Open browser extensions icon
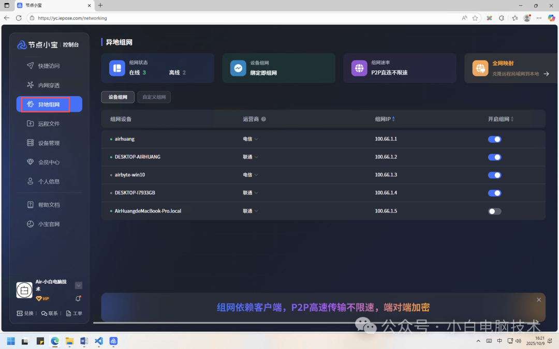 pyautogui.click(x=501, y=18)
